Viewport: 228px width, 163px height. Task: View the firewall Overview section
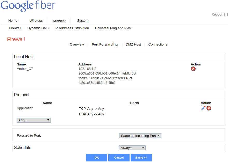point(77,45)
